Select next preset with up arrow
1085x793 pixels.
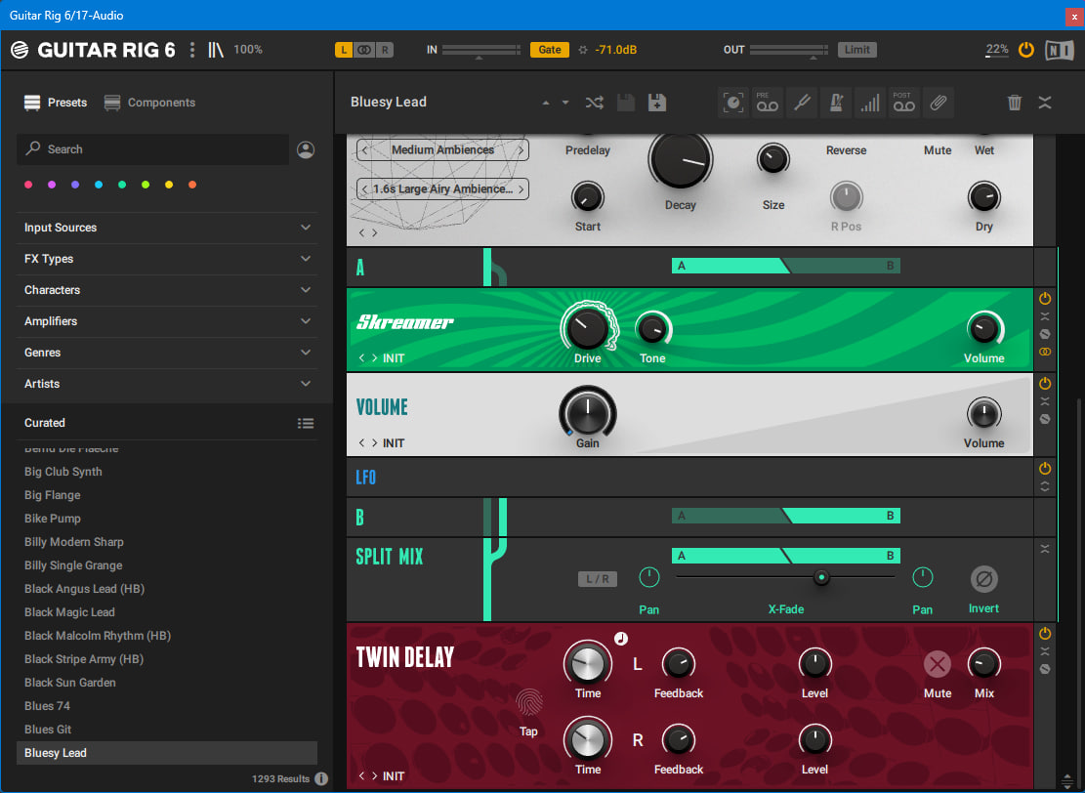[x=546, y=104]
